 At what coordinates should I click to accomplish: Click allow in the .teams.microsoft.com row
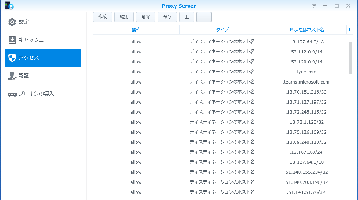point(136,82)
